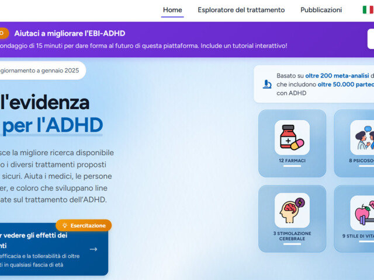
Task: Click the 'Aiutaci a migliorare l'EBI-ADHD' banner heading
Action: point(70,33)
